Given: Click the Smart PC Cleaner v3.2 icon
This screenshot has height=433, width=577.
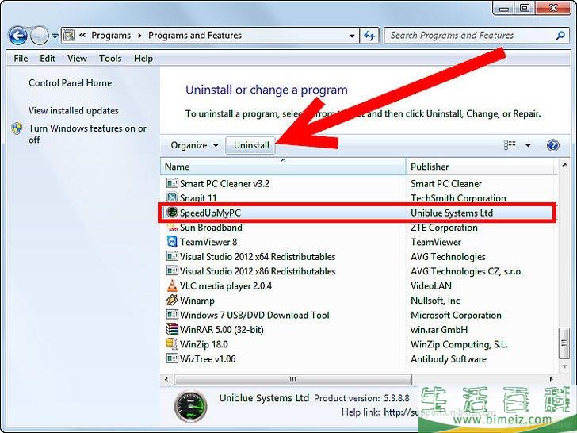Looking at the screenshot, I should pos(172,183).
